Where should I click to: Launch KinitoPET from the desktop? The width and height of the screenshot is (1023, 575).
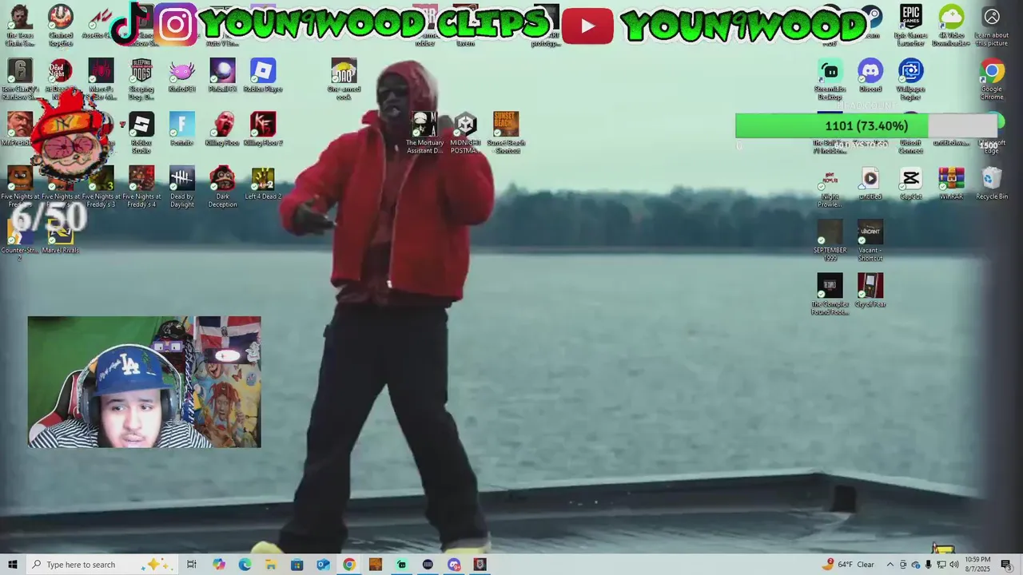click(181, 76)
